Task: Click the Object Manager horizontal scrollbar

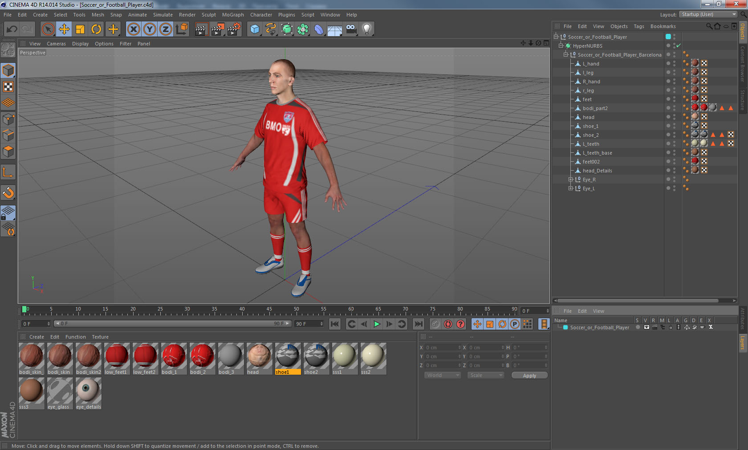Action: (638, 301)
